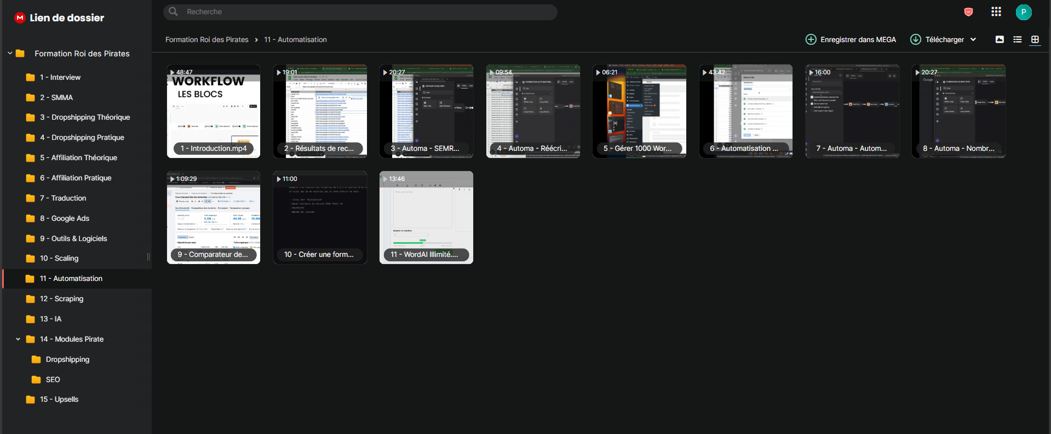Switch to list view icon
1051x434 pixels.
pyautogui.click(x=1018, y=39)
